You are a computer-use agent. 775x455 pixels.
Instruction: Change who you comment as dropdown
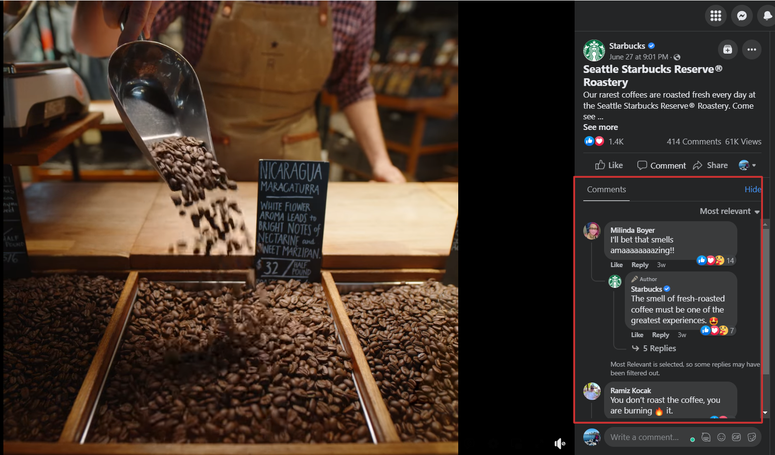click(747, 165)
